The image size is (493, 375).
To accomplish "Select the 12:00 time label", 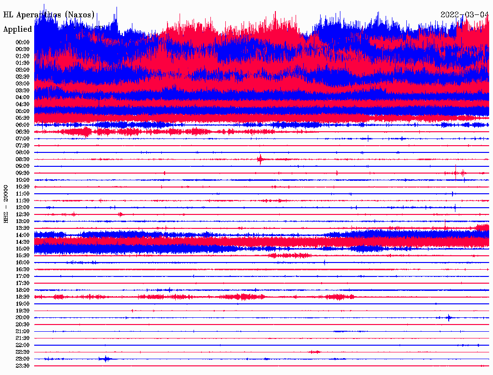I will coord(23,207).
